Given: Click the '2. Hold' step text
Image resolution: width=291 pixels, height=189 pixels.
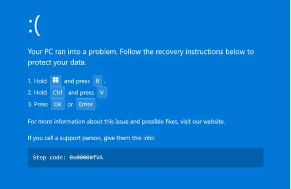Looking at the screenshot, I should click(37, 93).
